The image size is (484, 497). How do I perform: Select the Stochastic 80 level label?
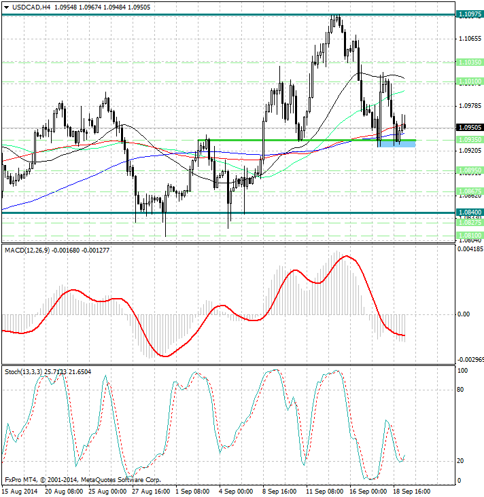click(460, 390)
